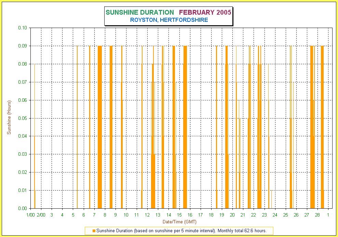Click the SUNSHINE DURATION title text

(x=139, y=13)
